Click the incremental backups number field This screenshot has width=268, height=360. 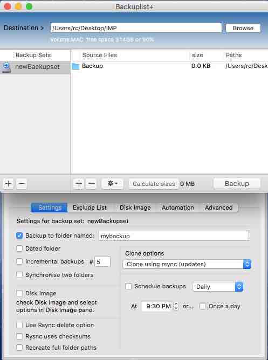(x=102, y=262)
